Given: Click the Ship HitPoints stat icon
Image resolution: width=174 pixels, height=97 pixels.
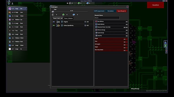Looking at the screenshot, I should coord(96,21).
